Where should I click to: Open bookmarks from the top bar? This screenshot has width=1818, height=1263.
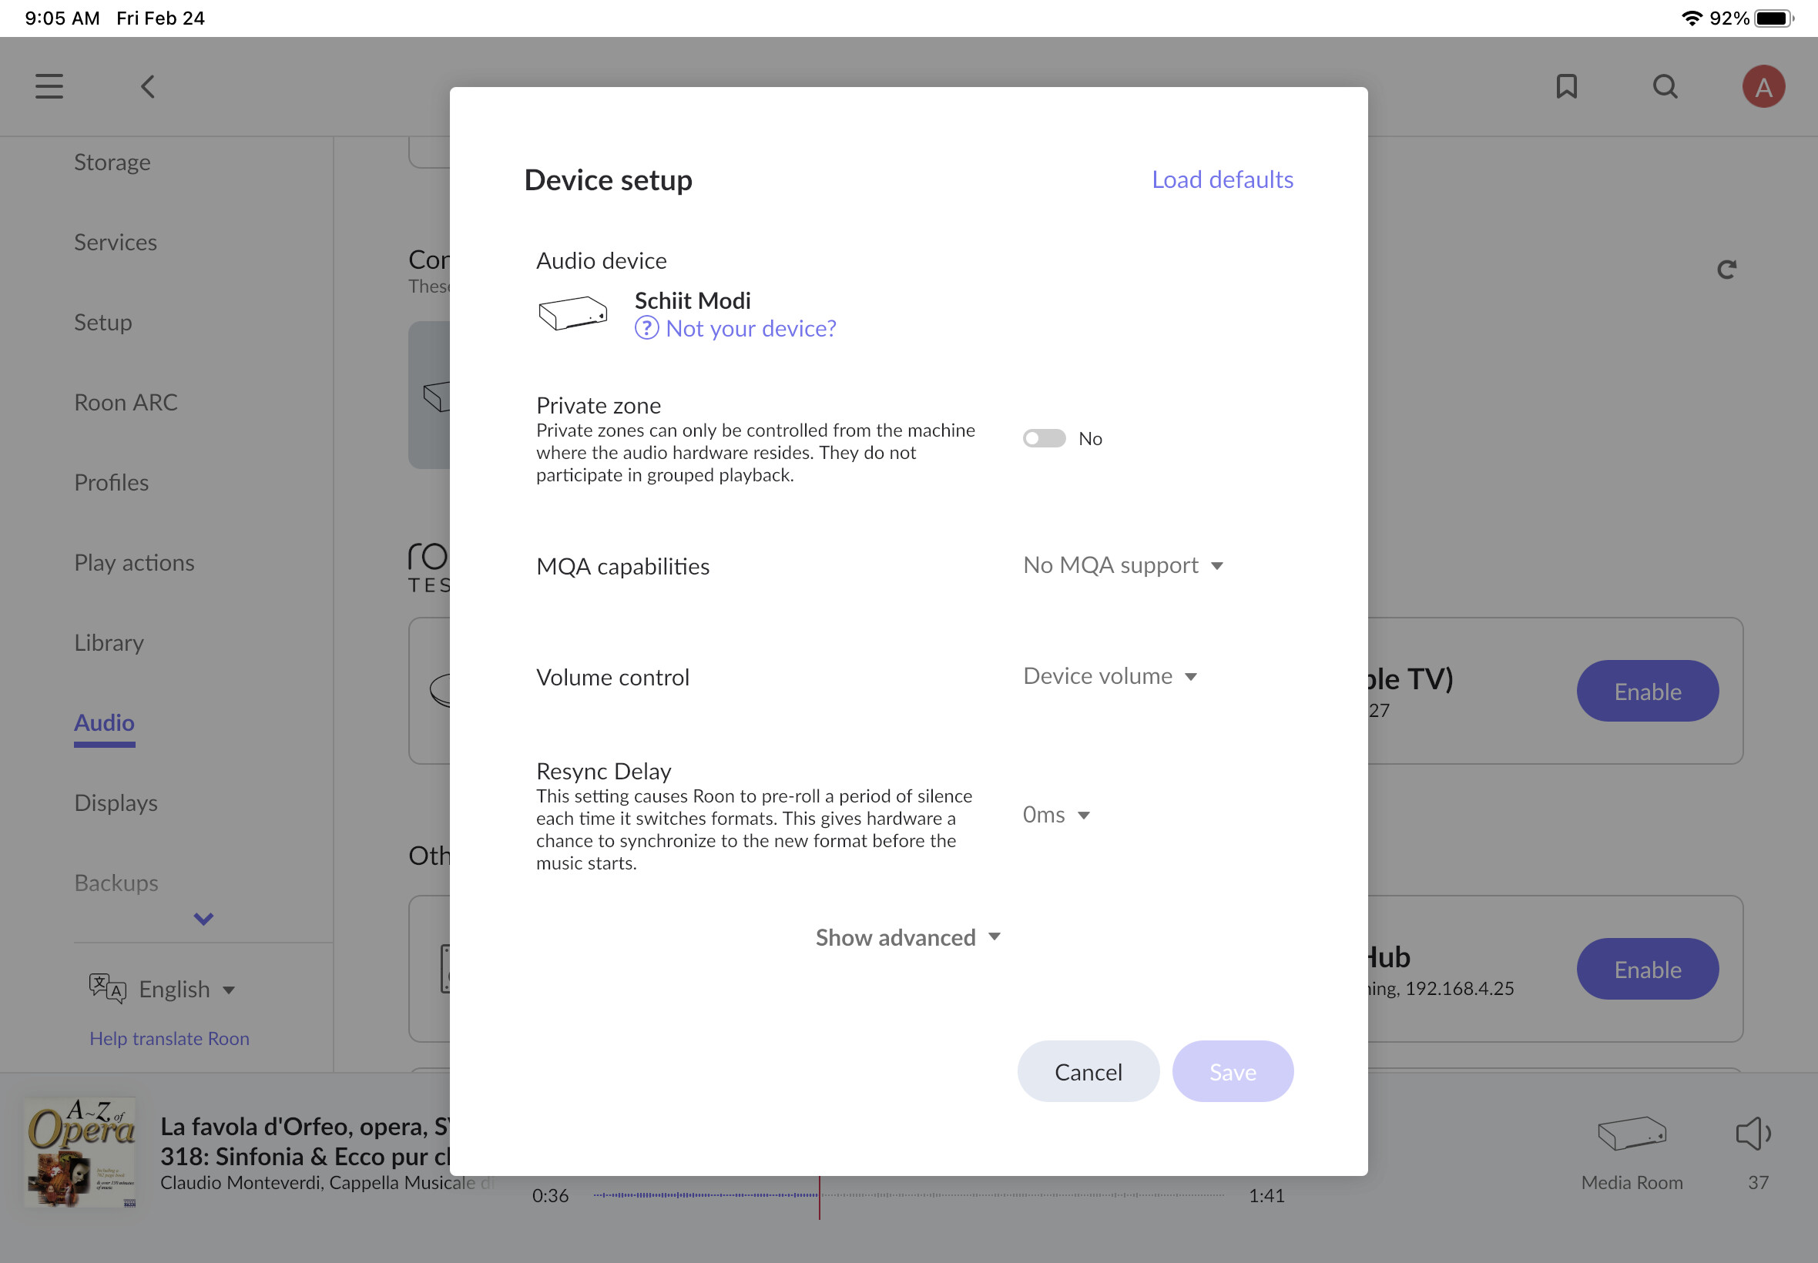point(1565,86)
